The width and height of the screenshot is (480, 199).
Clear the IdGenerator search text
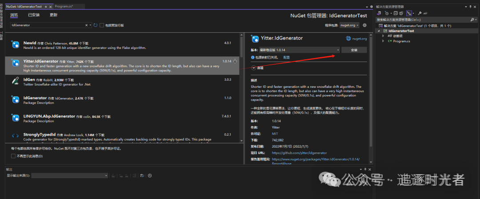point(86,25)
